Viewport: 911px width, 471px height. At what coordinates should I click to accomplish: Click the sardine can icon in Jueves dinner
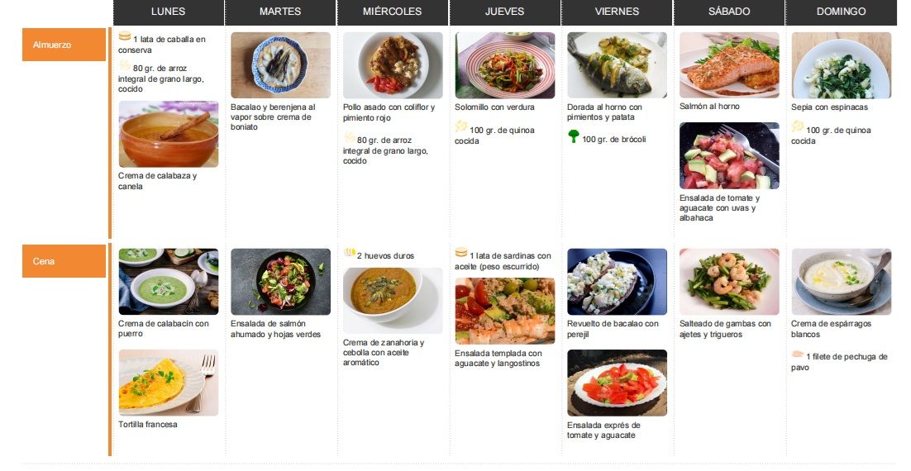(461, 252)
